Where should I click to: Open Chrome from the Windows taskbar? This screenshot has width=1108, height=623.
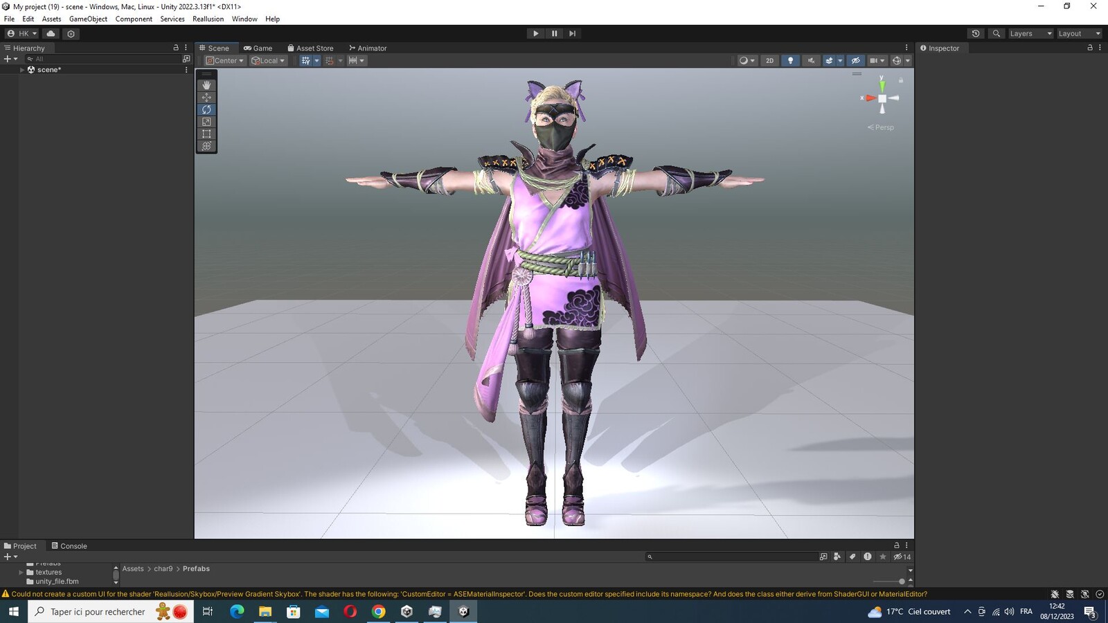(378, 611)
